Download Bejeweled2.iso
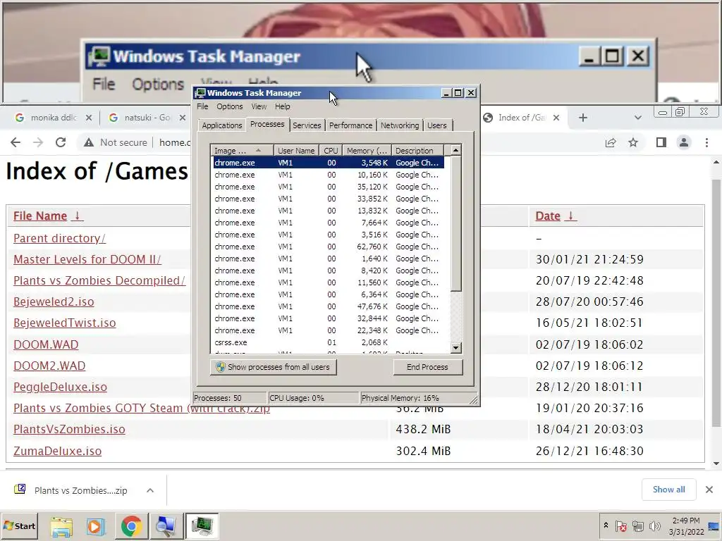Viewport: 722px width, 541px height. pyautogui.click(x=54, y=301)
